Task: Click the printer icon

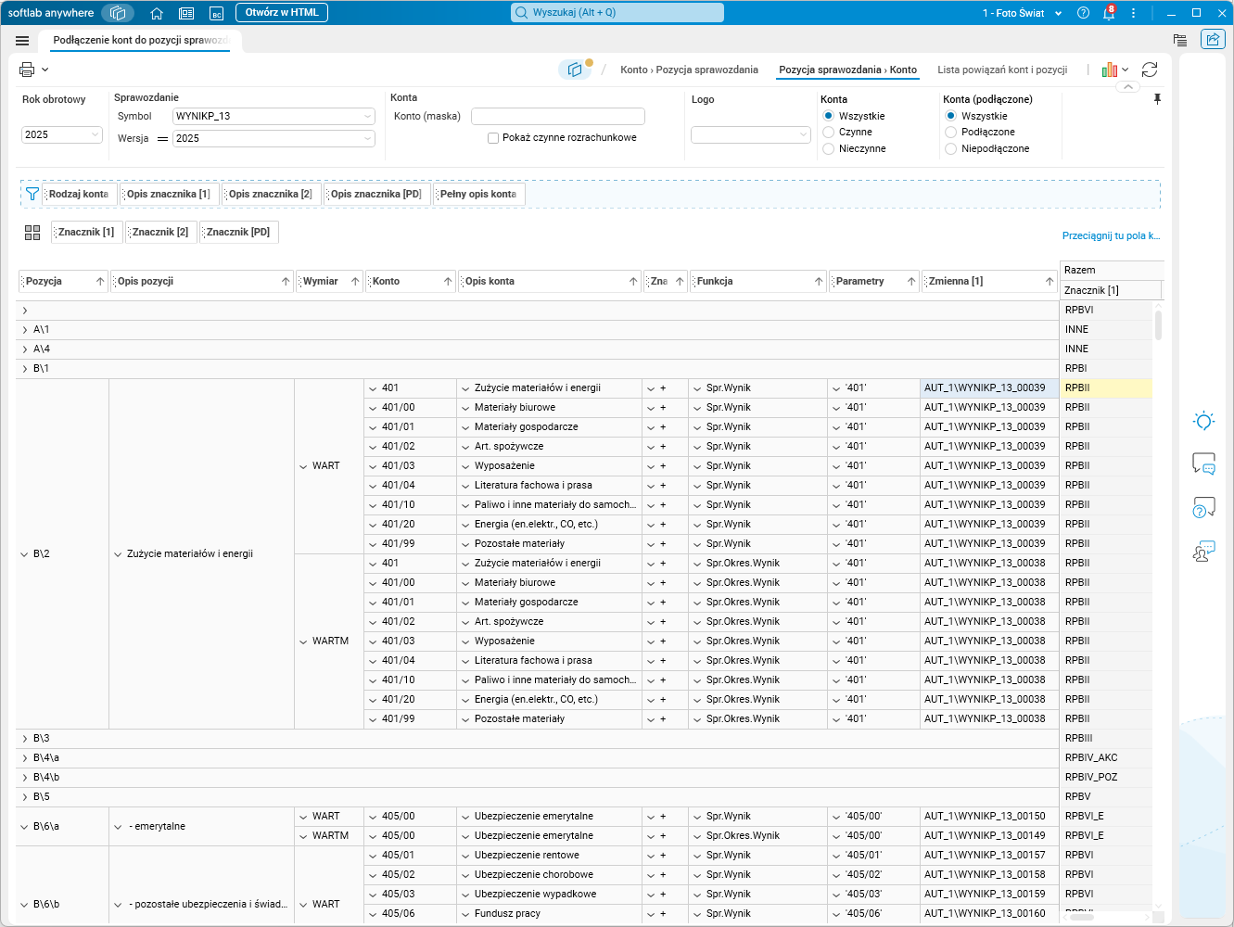Action: [x=27, y=70]
